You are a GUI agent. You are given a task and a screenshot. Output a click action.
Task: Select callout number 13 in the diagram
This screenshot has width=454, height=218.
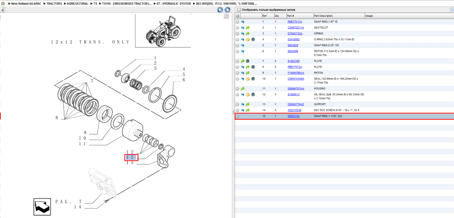tap(129, 163)
